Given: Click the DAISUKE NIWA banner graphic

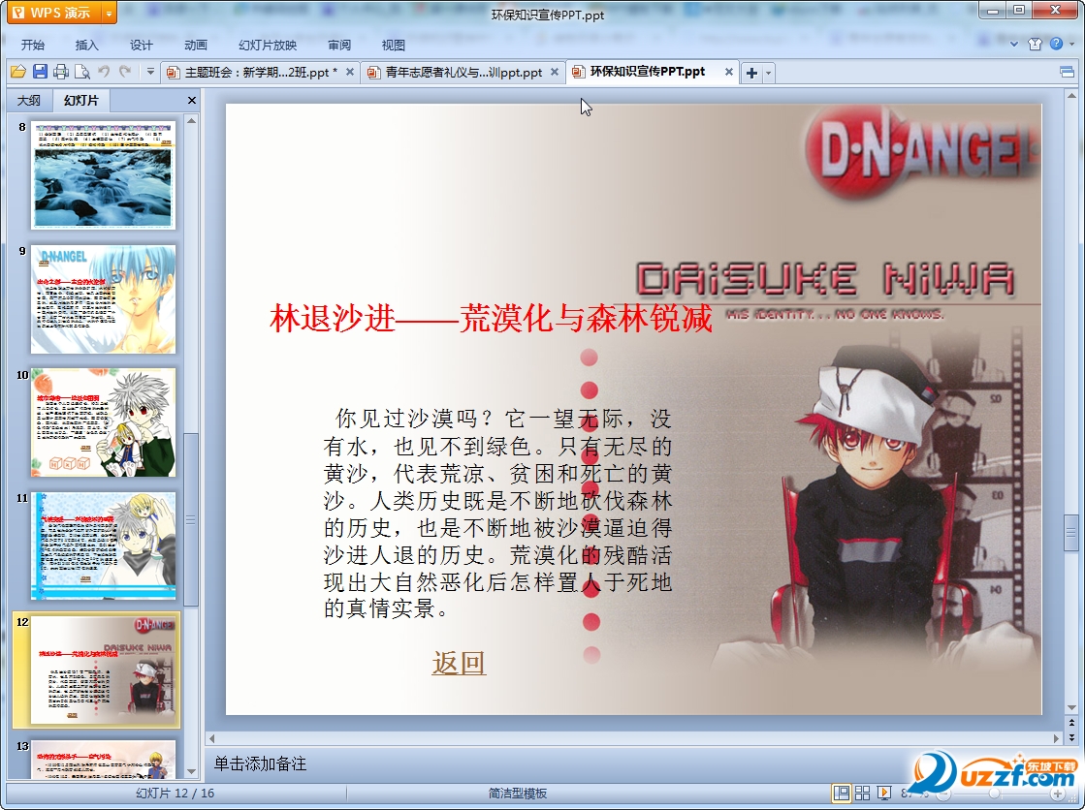Looking at the screenshot, I should point(825,279).
